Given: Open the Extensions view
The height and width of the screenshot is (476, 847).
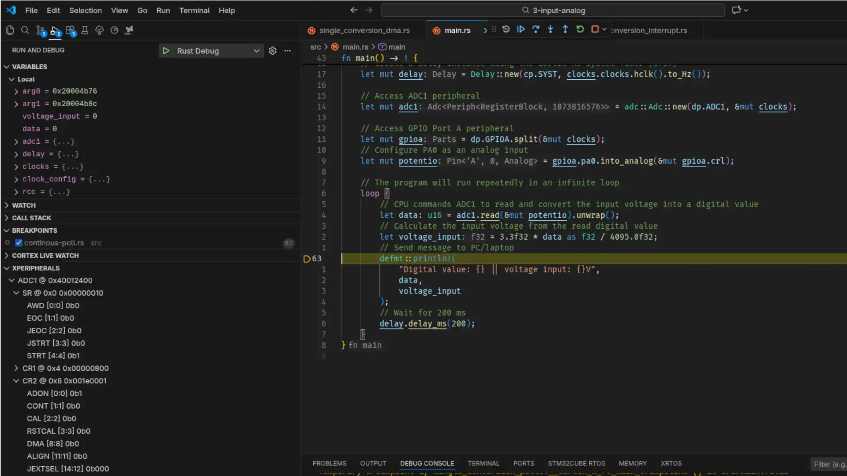Looking at the screenshot, I should [x=70, y=30].
